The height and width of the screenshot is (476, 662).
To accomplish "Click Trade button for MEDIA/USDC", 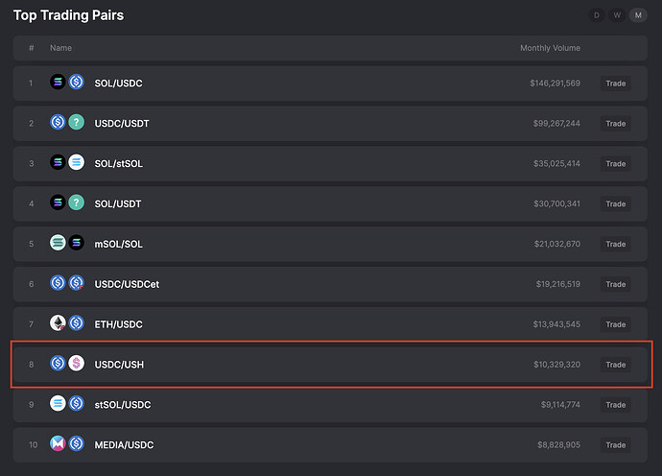I will tap(616, 444).
